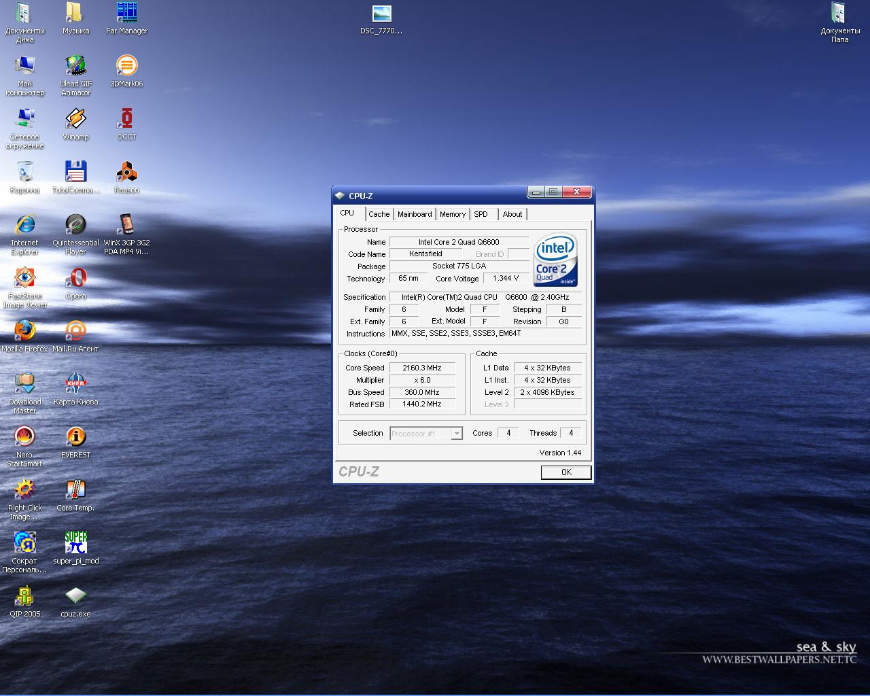The height and width of the screenshot is (696, 870).
Task: Close the CPU-Z window
Action: (x=576, y=192)
